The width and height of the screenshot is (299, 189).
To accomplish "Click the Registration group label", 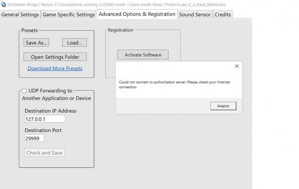I will tap(120, 30).
